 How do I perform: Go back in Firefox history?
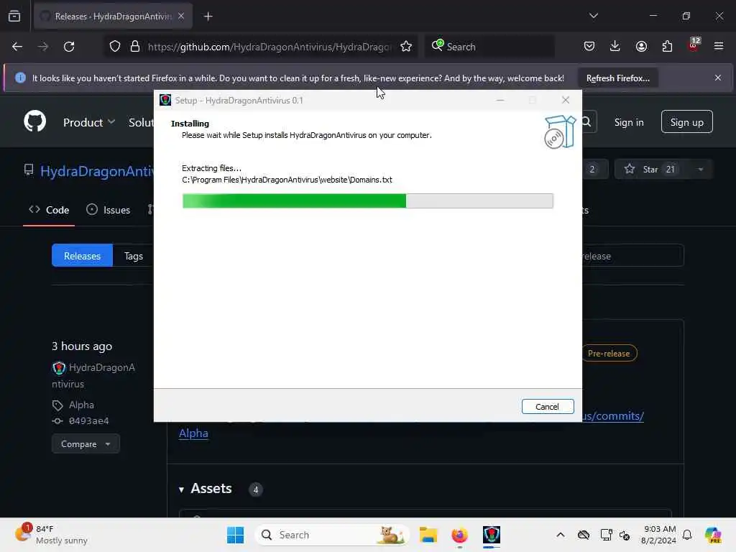17,47
